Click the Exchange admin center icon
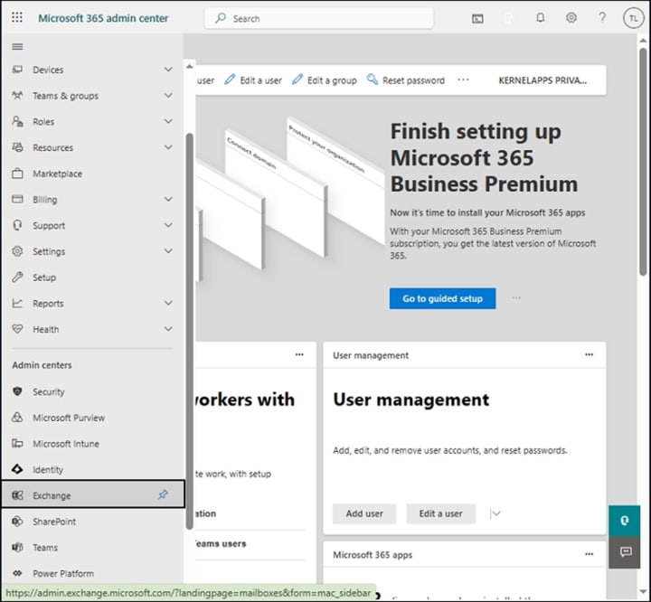The height and width of the screenshot is (602, 651). coord(17,495)
